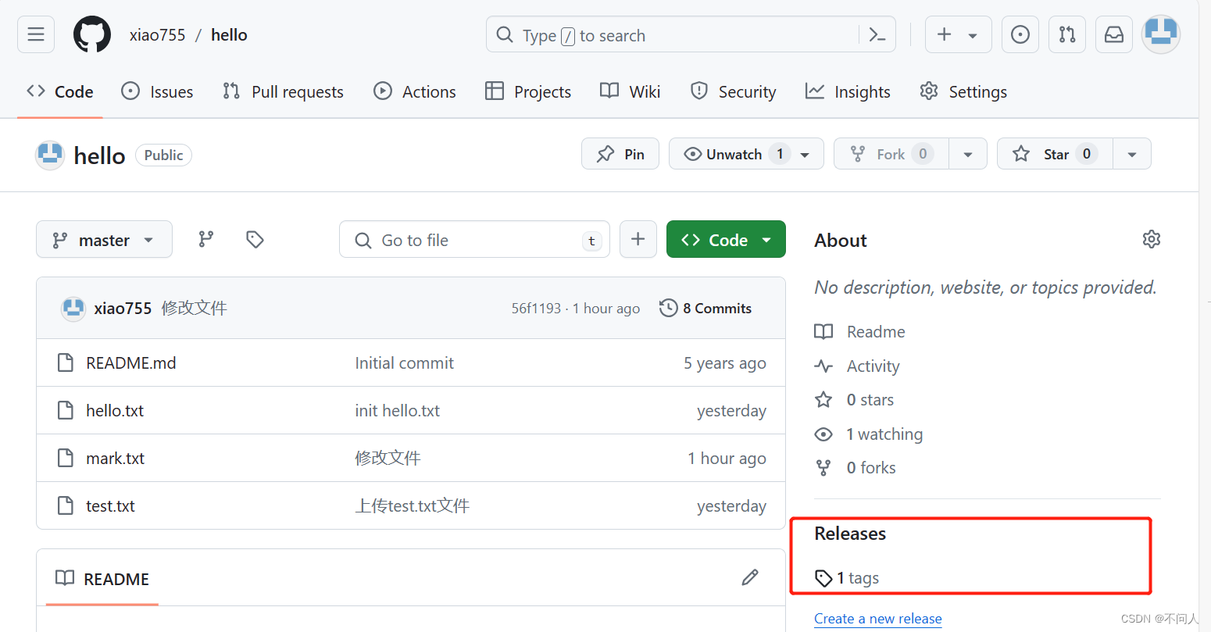The width and height of the screenshot is (1211, 632).
Task: Open the hamburger navigation menu
Action: pos(36,34)
